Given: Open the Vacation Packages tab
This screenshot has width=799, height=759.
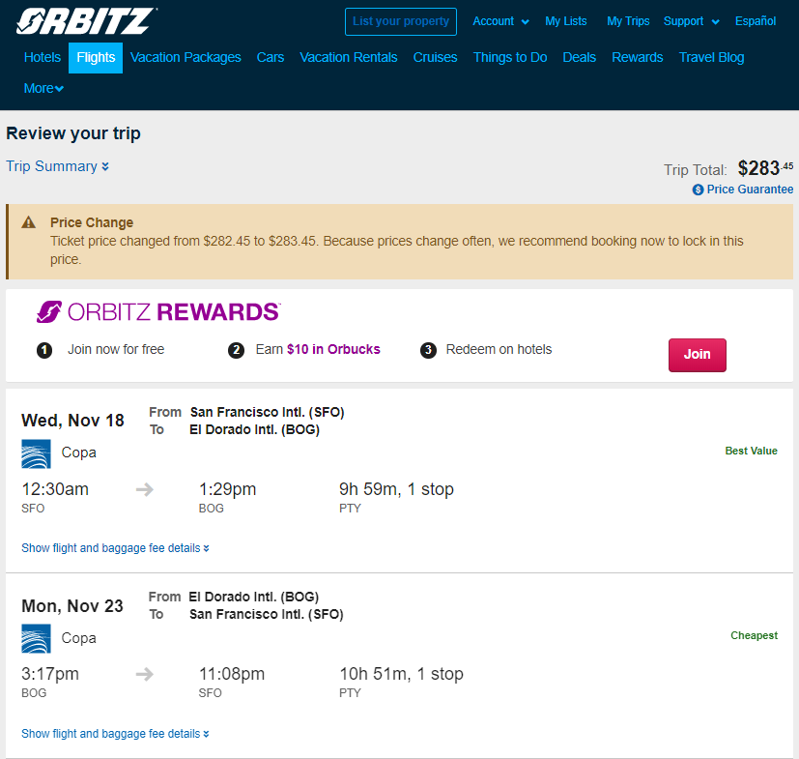Looking at the screenshot, I should [185, 57].
